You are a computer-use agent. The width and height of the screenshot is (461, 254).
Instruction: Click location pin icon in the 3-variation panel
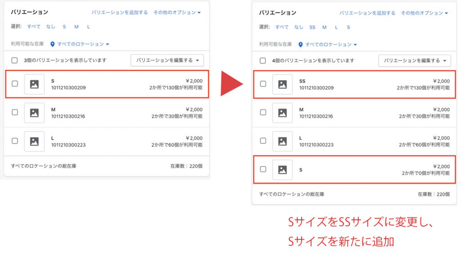53,44
